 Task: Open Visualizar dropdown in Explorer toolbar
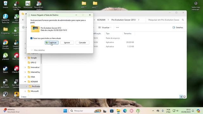tap(105, 28)
